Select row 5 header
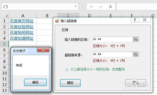 coord(4,44)
